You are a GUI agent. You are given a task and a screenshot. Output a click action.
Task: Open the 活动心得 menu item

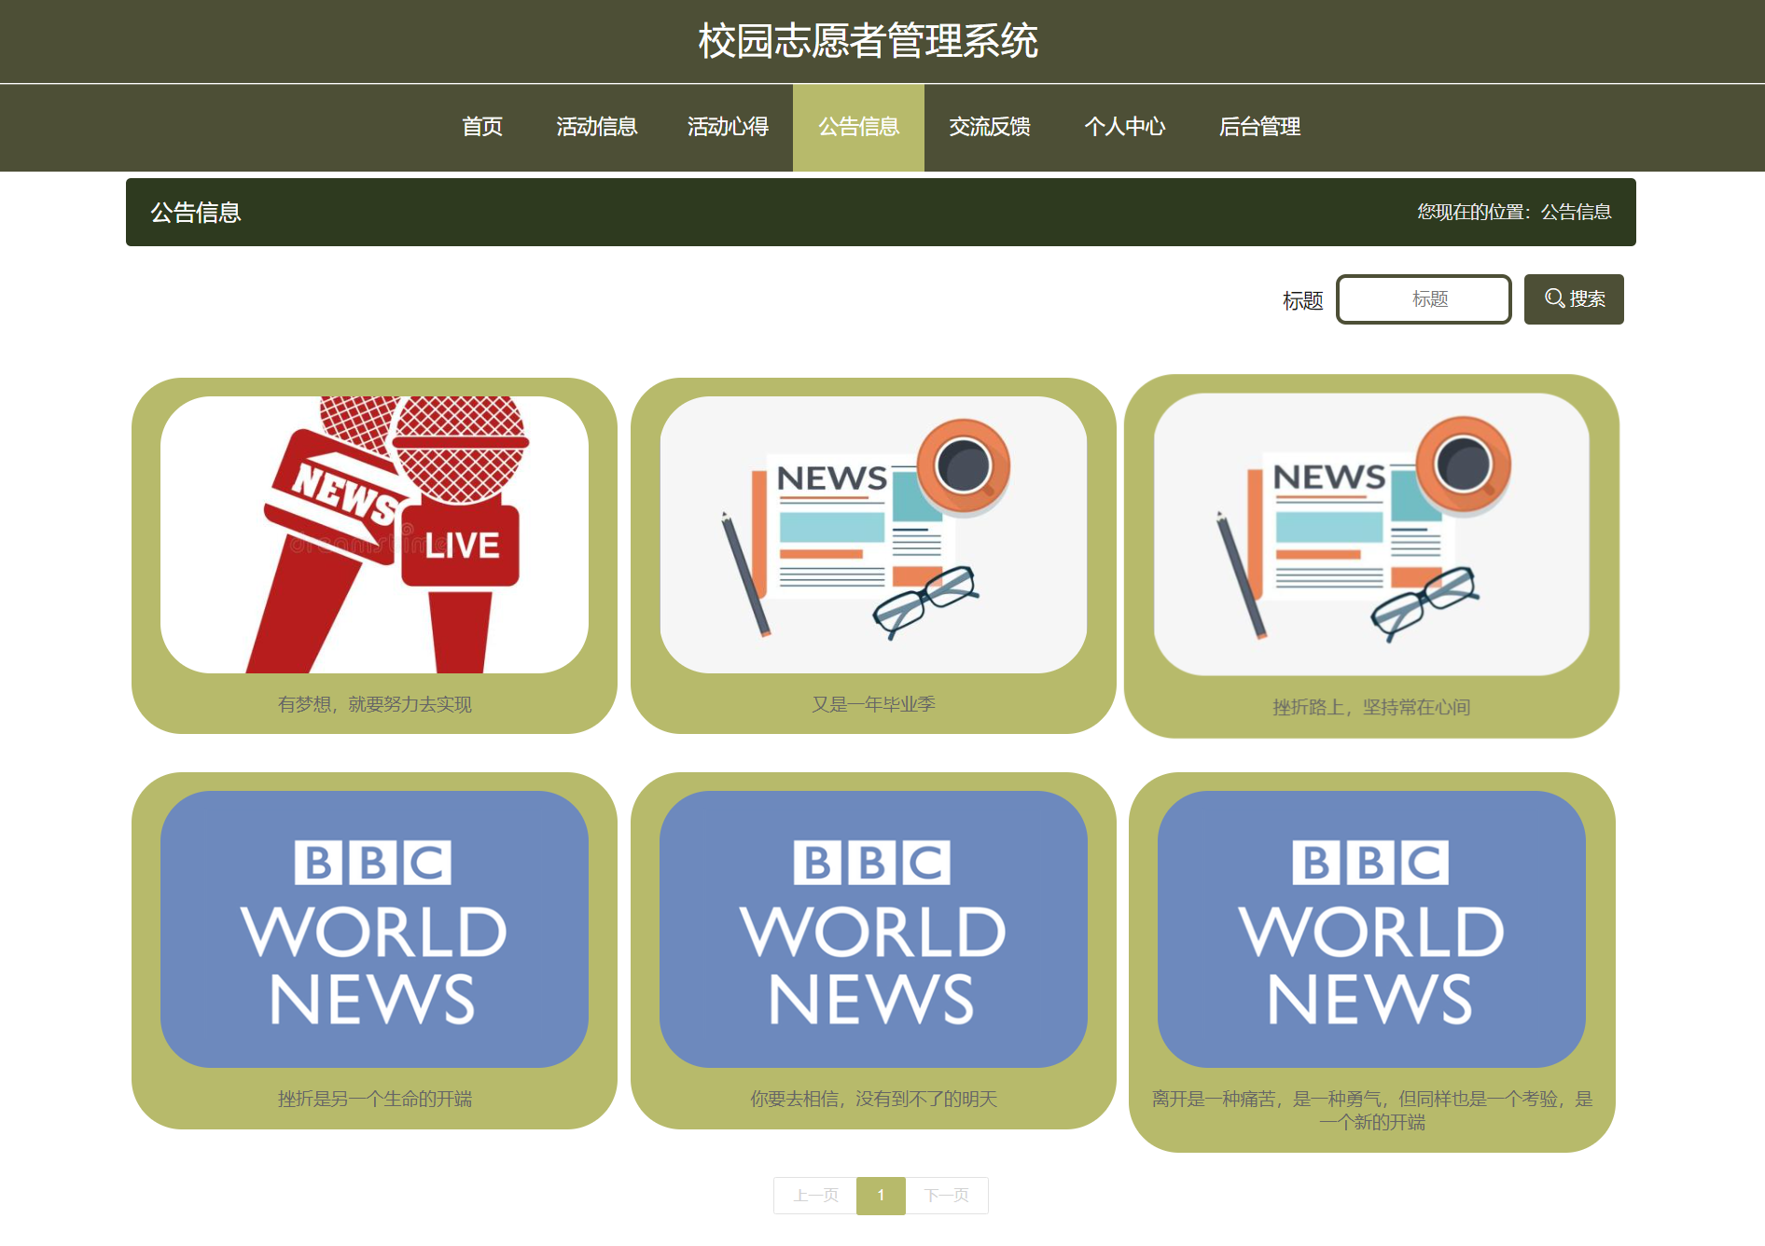click(728, 127)
